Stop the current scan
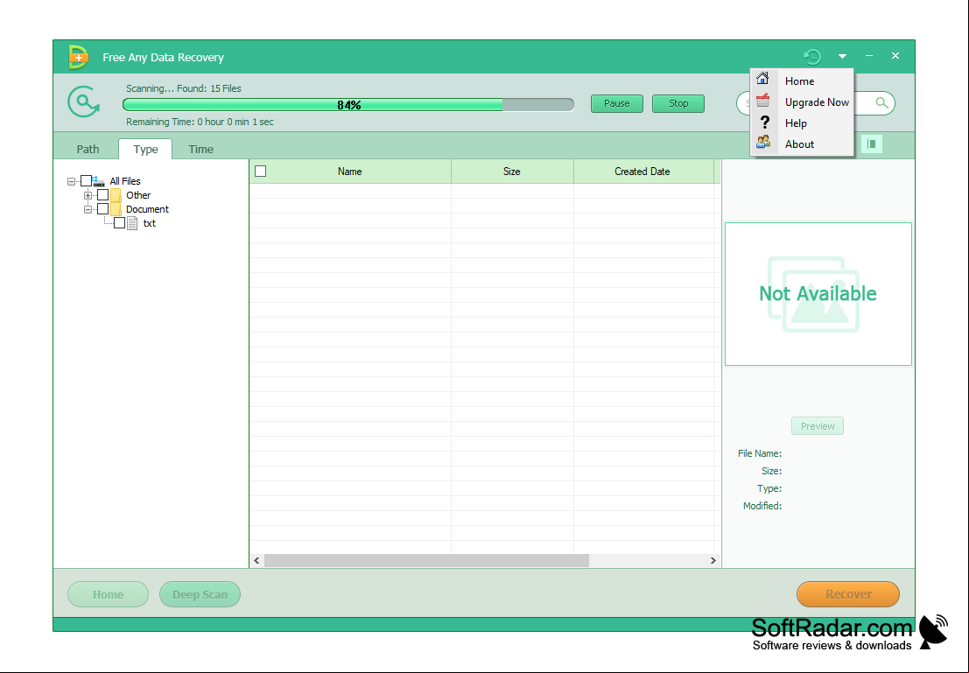The height and width of the screenshot is (673, 969). tap(678, 103)
